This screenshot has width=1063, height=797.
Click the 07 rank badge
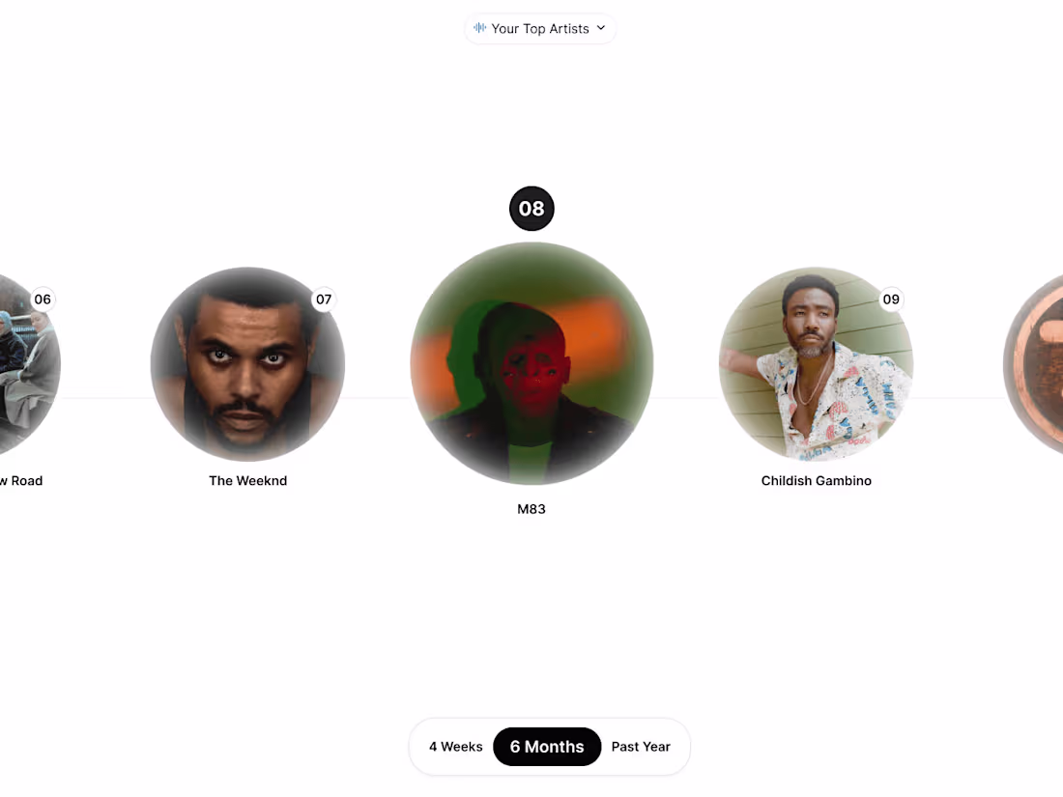[324, 299]
